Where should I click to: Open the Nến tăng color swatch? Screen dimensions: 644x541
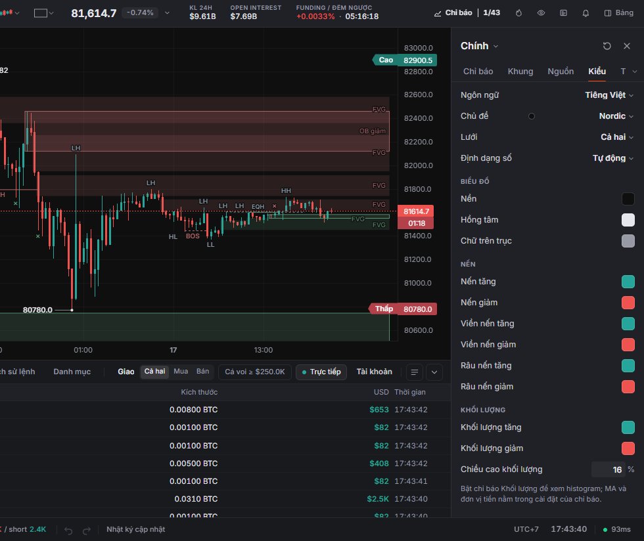(x=628, y=282)
